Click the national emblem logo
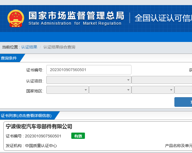 tap(16, 18)
